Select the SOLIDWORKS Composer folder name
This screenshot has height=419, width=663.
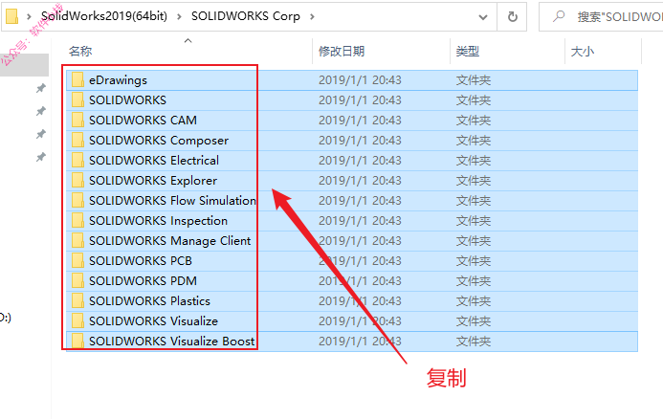[159, 141]
